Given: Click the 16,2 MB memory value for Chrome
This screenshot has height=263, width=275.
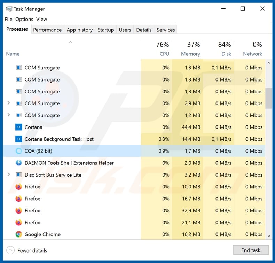Looking at the screenshot, I should [191, 234].
